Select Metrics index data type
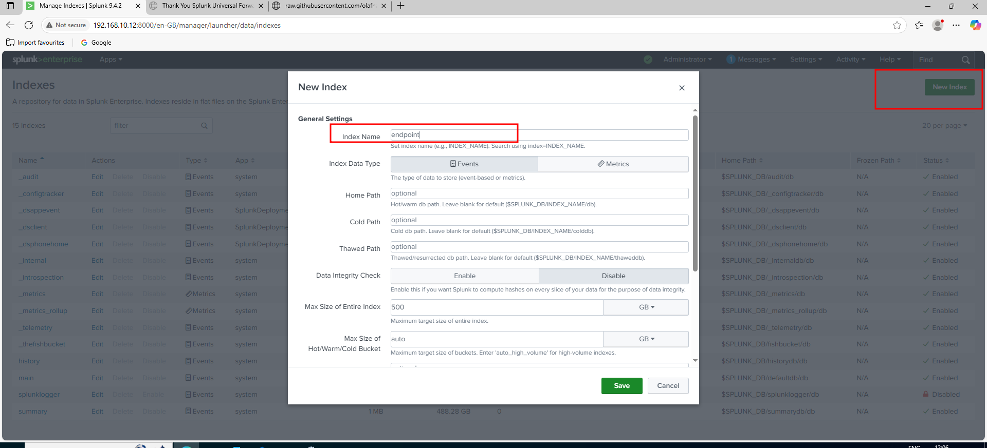This screenshot has width=987, height=448. click(613, 164)
